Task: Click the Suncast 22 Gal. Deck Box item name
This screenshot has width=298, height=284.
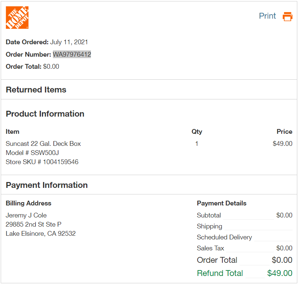Action: coord(43,144)
